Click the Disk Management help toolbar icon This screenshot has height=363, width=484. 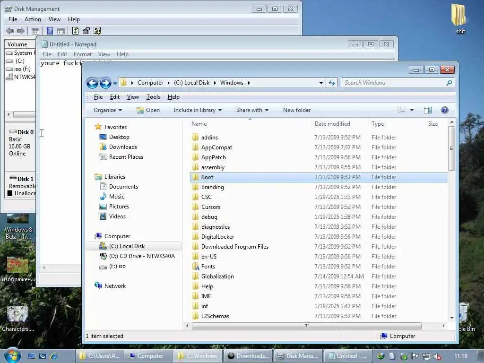[50, 31]
